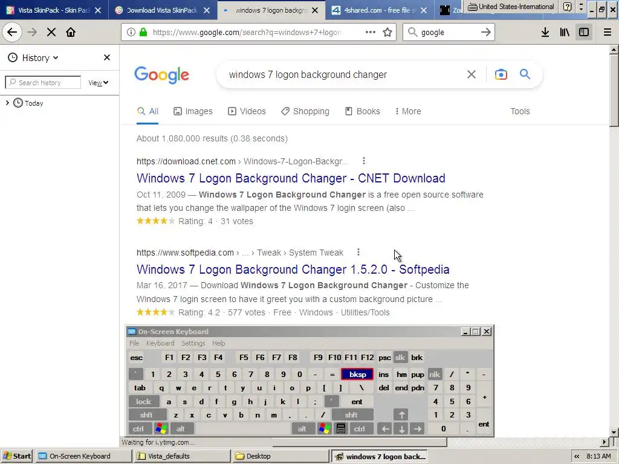This screenshot has width=619, height=464.
Task: Click the Firefox search box containing google
Action: pos(449,33)
